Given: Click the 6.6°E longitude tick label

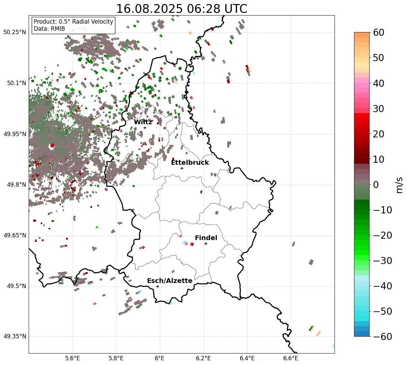Looking at the screenshot, I should [x=291, y=359].
